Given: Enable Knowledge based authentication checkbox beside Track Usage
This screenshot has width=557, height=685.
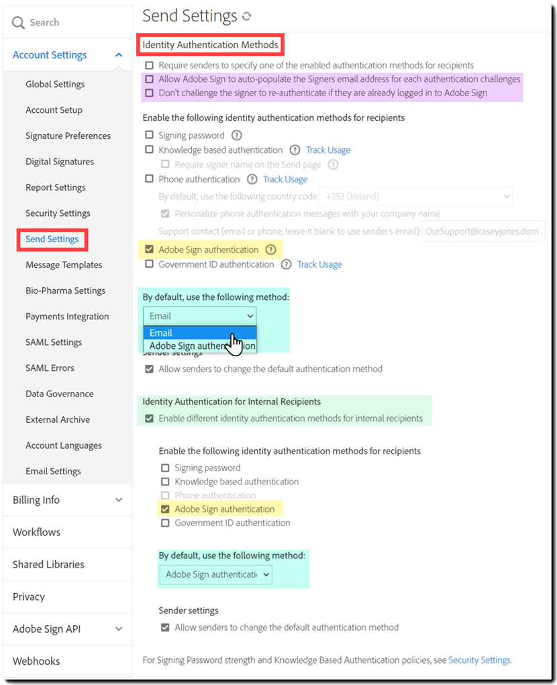Looking at the screenshot, I should pyautogui.click(x=150, y=150).
